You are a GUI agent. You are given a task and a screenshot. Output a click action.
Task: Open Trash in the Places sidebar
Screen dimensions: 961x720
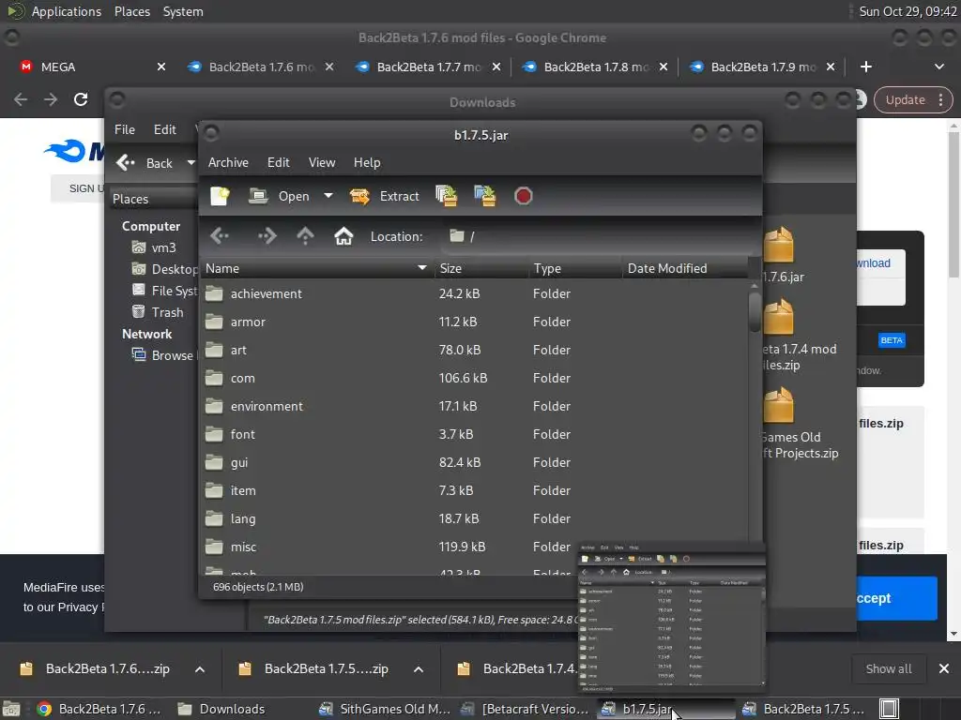(158, 312)
